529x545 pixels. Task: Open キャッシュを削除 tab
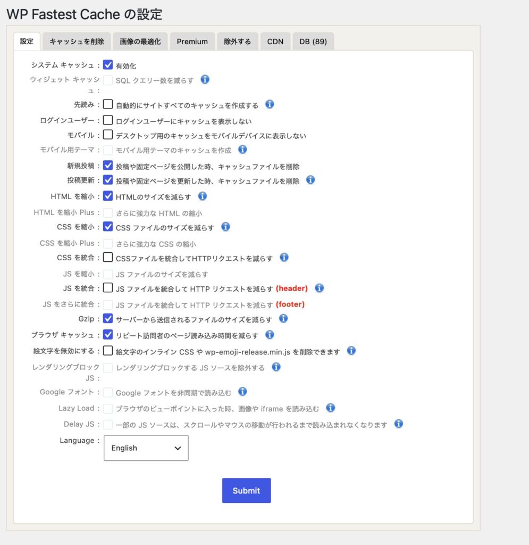tap(77, 42)
